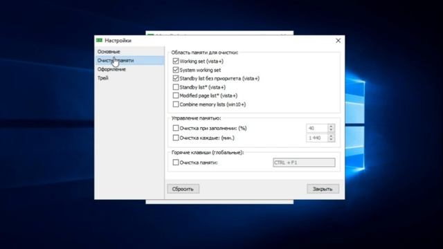The height and width of the screenshot is (249, 443).
Task: Enable Очистка памяти hotkey checkbox
Action: click(176, 163)
